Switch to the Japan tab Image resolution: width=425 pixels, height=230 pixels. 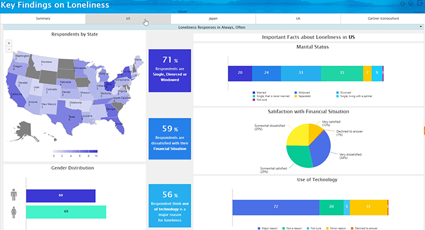tap(213, 18)
